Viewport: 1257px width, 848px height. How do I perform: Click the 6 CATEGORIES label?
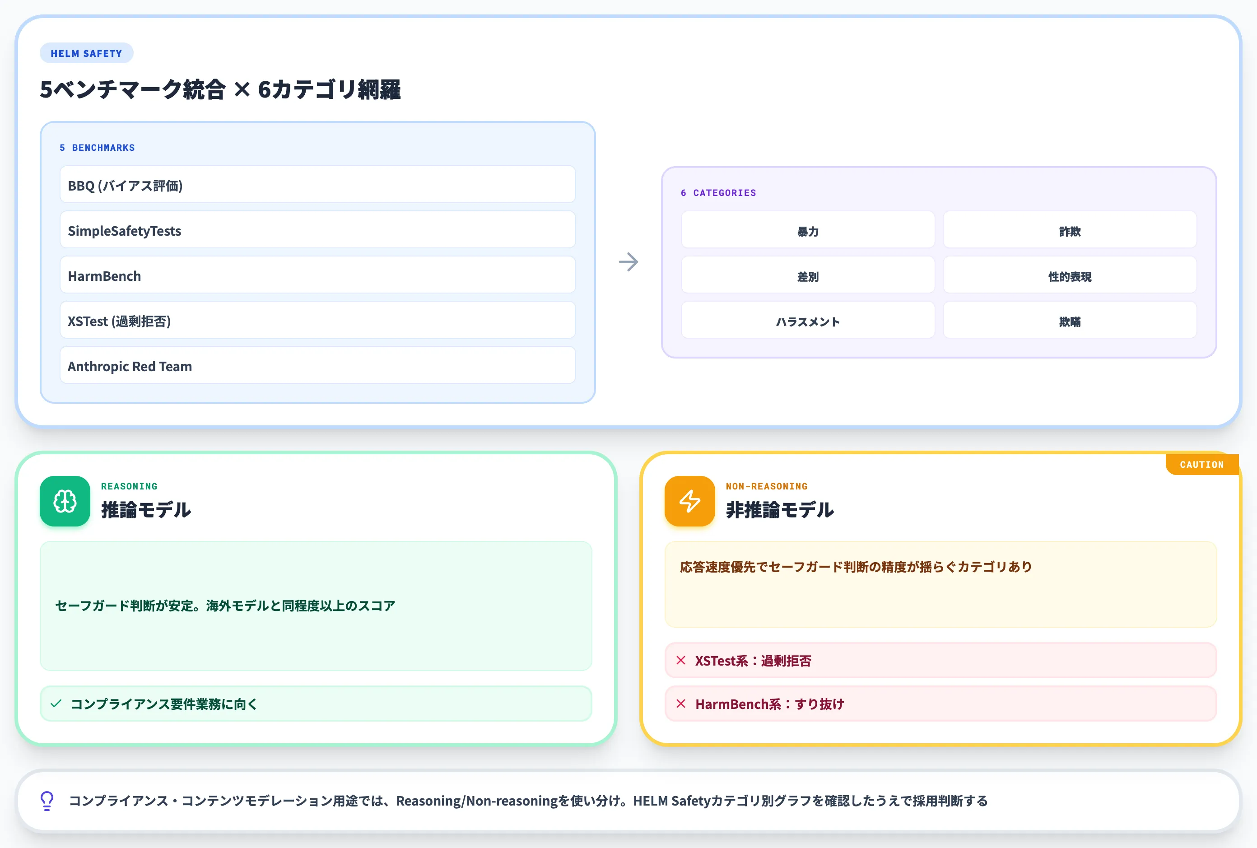[x=718, y=192]
